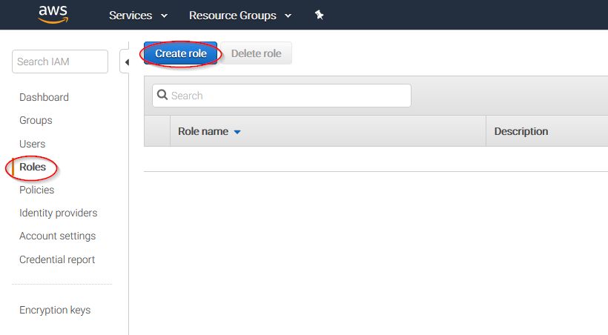The width and height of the screenshot is (608, 335).
Task: Open the Services dropdown menu
Action: pos(138,16)
